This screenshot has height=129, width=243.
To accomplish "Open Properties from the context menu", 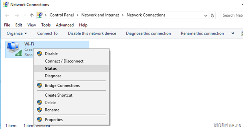I will coord(71,120).
